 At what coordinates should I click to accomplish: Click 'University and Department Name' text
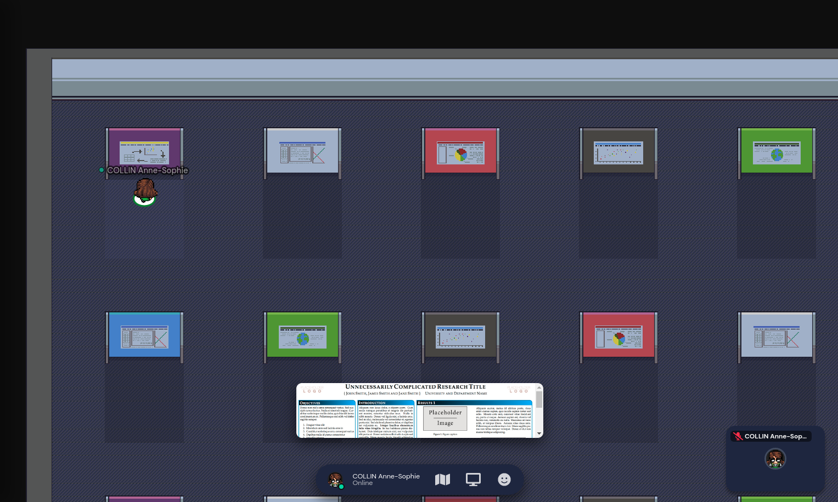tap(456, 393)
